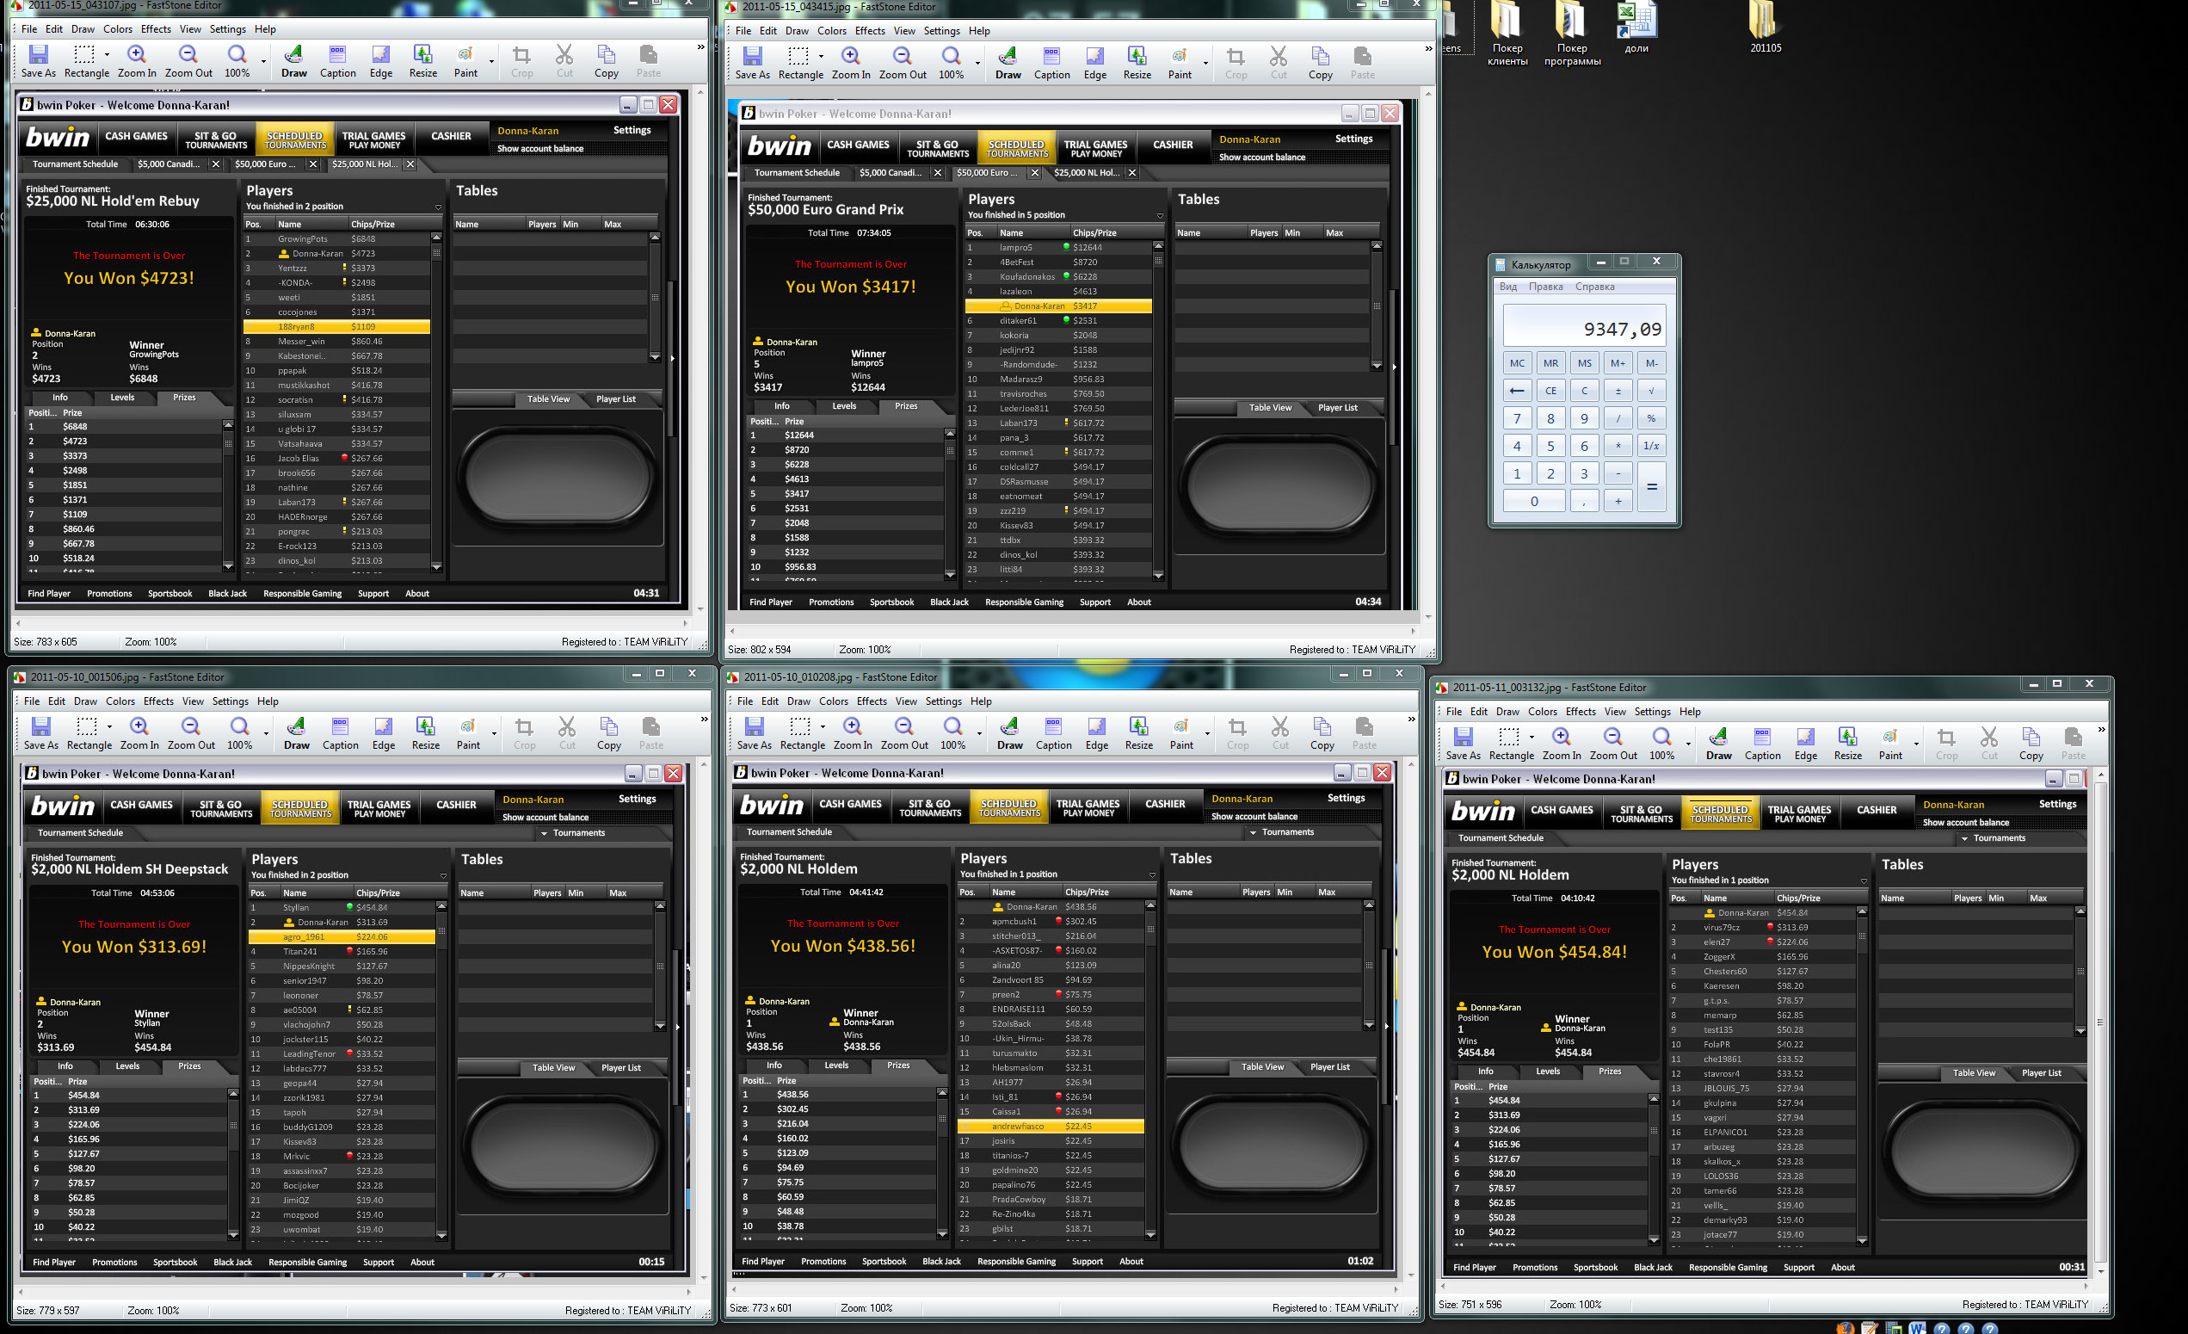Open Paint dropdown arrow in 2011-05-15_043415.jpg window
The height and width of the screenshot is (1334, 2188).
coord(1205,63)
